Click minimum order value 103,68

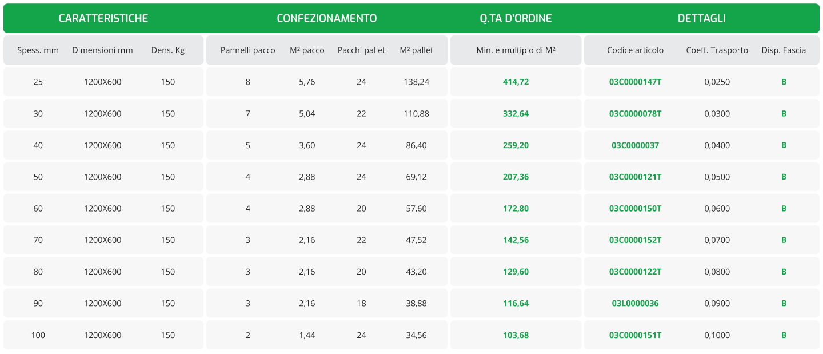pyautogui.click(x=516, y=335)
